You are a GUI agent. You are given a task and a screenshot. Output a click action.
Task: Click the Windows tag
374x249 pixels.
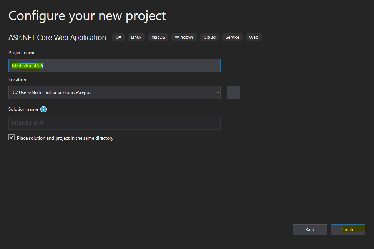(x=184, y=37)
